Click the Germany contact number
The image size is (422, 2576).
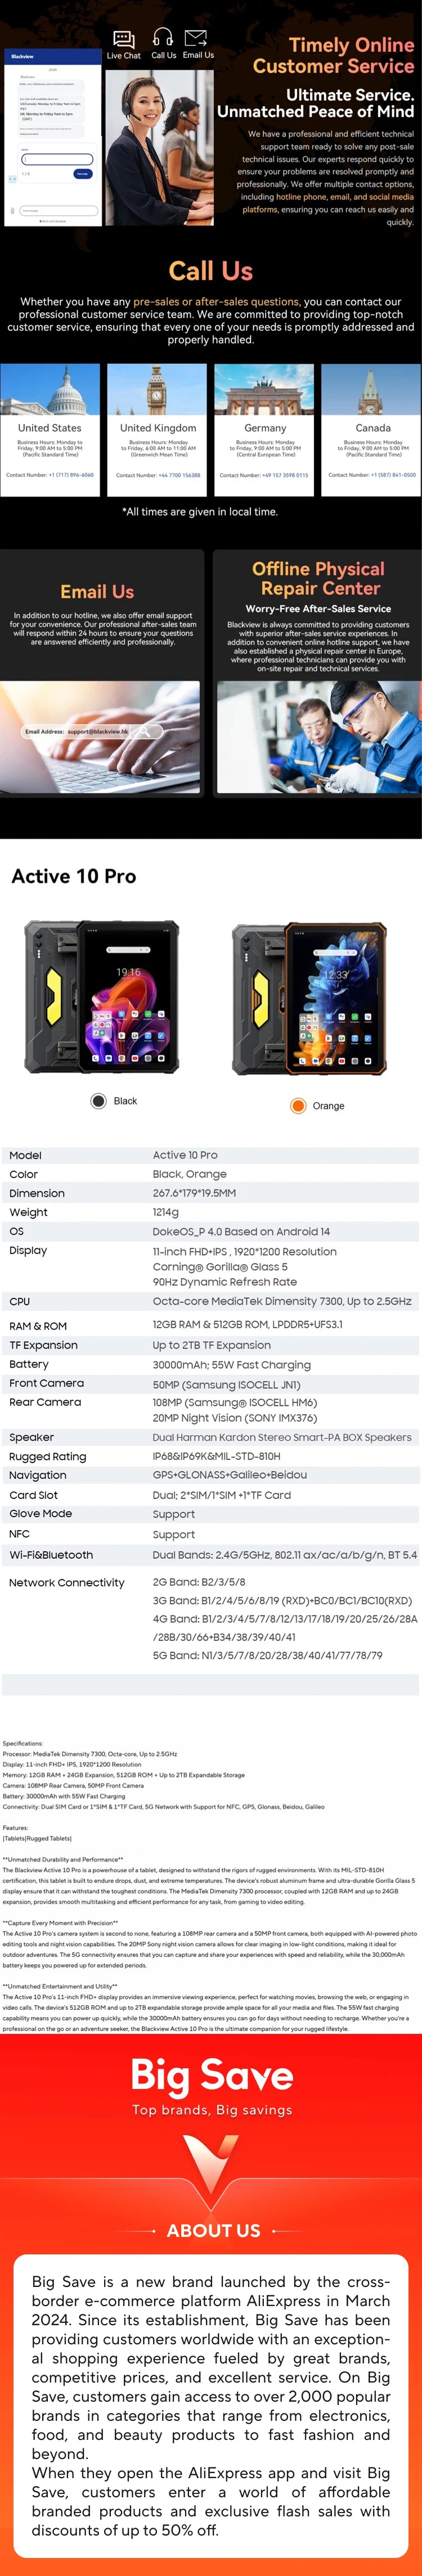click(x=285, y=475)
